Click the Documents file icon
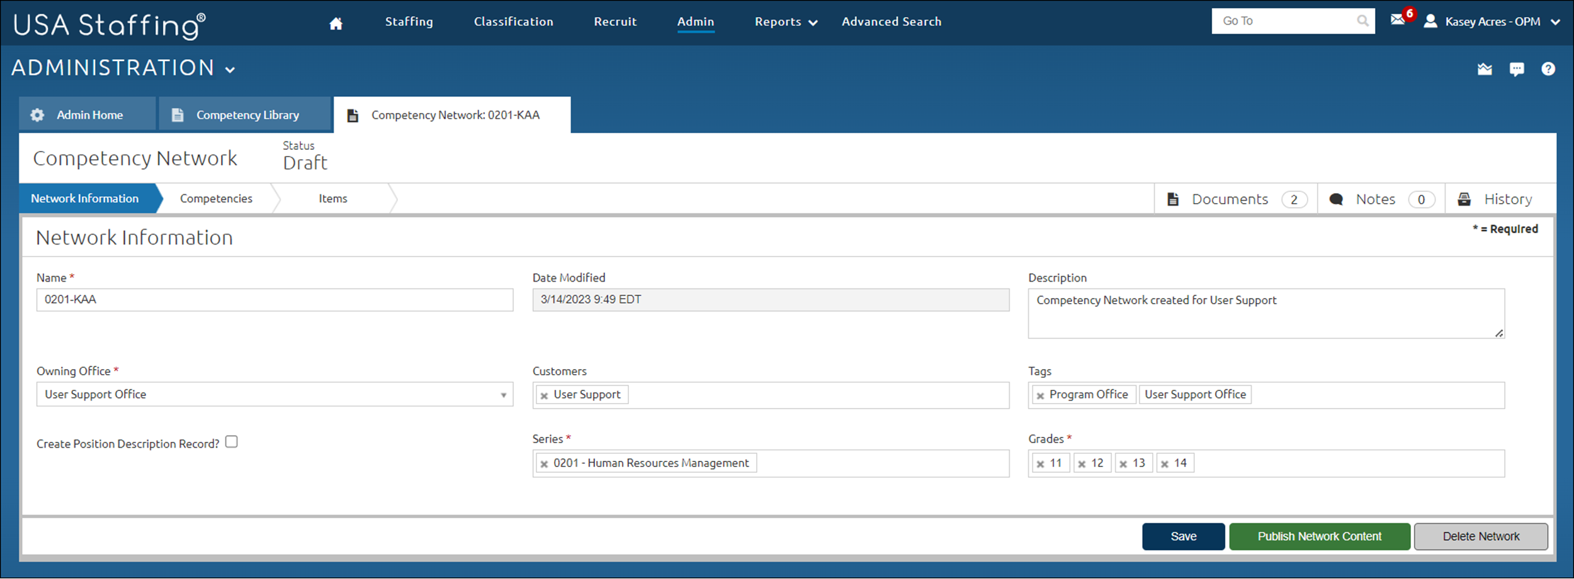1574x579 pixels. [1173, 199]
